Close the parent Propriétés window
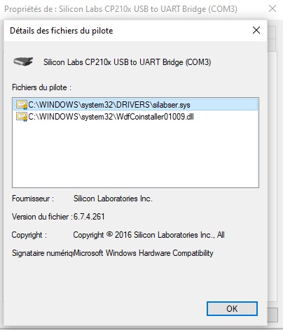The width and height of the screenshot is (283, 330). [x=272, y=9]
